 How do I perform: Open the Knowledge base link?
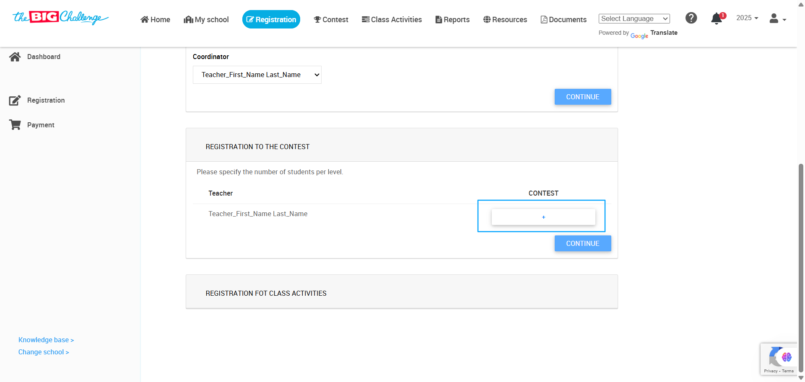pyautogui.click(x=46, y=340)
